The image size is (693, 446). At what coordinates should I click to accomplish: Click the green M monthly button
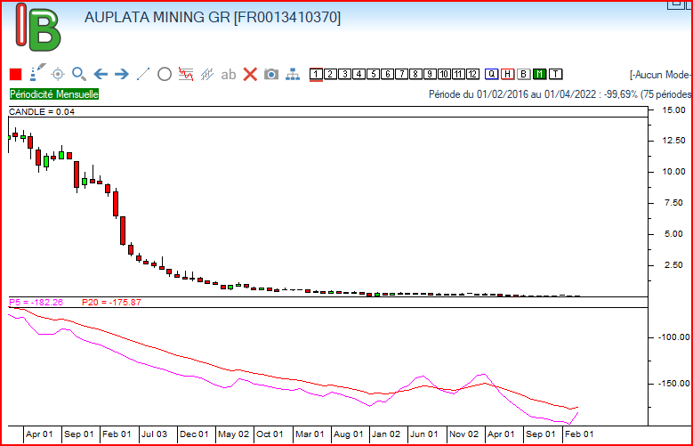coord(540,75)
